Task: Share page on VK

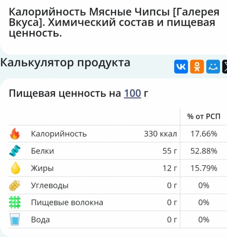Action: (x=181, y=67)
